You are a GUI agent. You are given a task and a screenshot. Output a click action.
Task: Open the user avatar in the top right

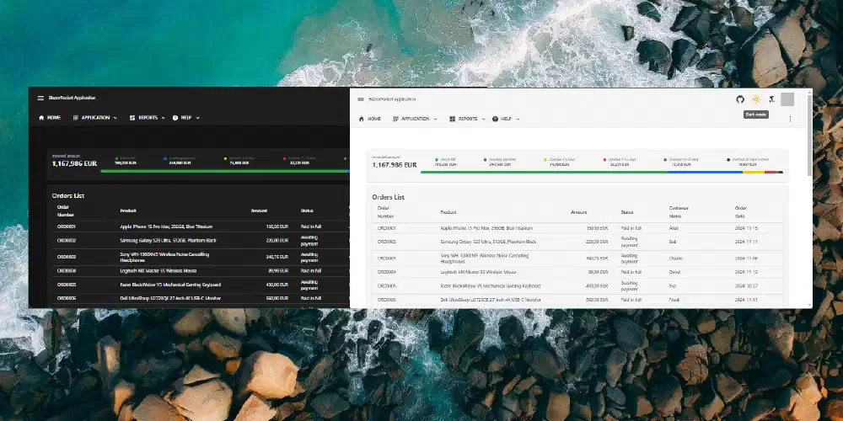787,99
